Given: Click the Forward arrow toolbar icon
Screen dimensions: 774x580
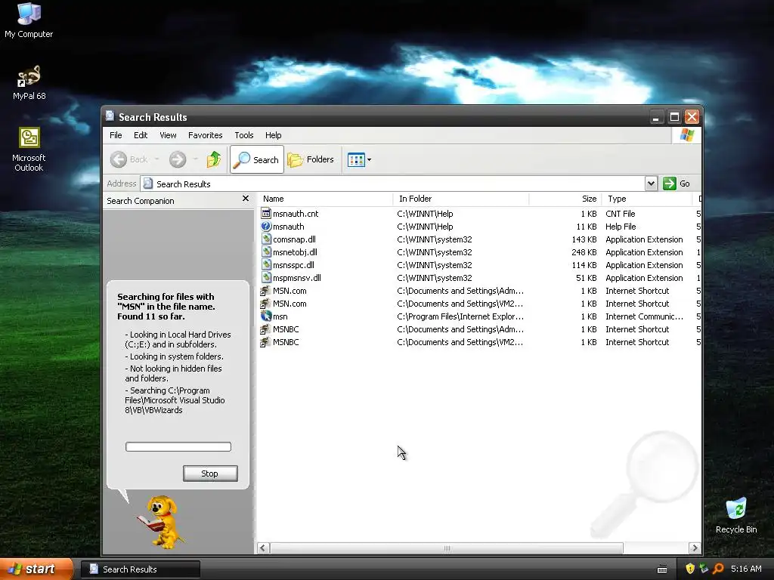Looking at the screenshot, I should click(178, 159).
